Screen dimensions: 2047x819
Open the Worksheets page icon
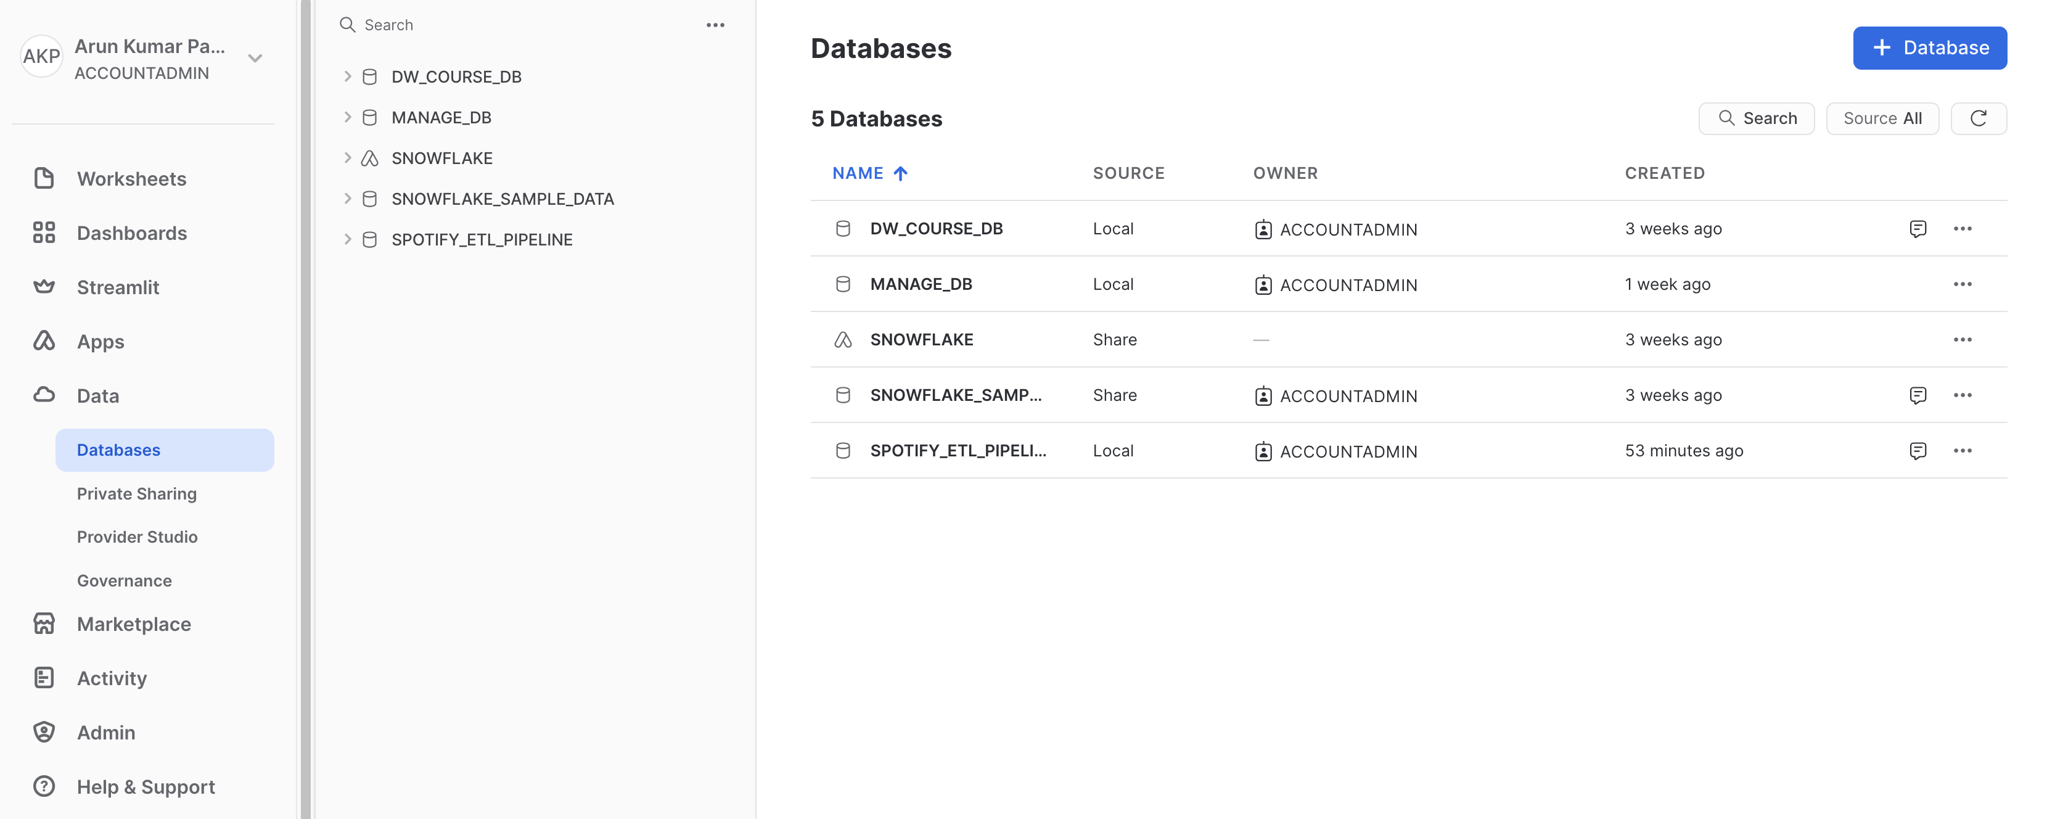(x=44, y=178)
